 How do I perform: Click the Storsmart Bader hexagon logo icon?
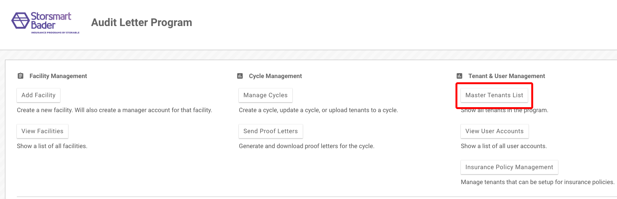tap(20, 20)
